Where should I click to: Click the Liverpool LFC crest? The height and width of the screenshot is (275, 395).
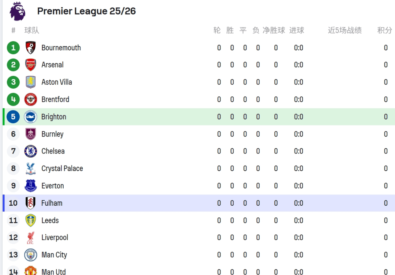31,237
